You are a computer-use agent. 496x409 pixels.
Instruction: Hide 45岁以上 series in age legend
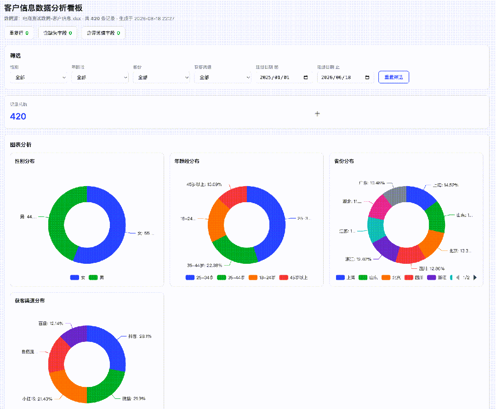coord(293,278)
